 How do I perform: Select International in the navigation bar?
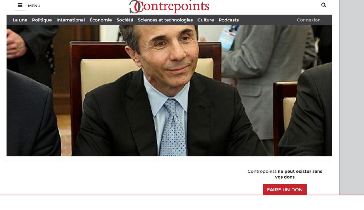pos(71,20)
